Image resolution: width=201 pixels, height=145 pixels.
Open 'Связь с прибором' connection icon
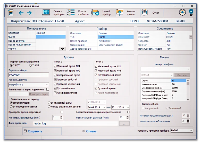point(46,13)
